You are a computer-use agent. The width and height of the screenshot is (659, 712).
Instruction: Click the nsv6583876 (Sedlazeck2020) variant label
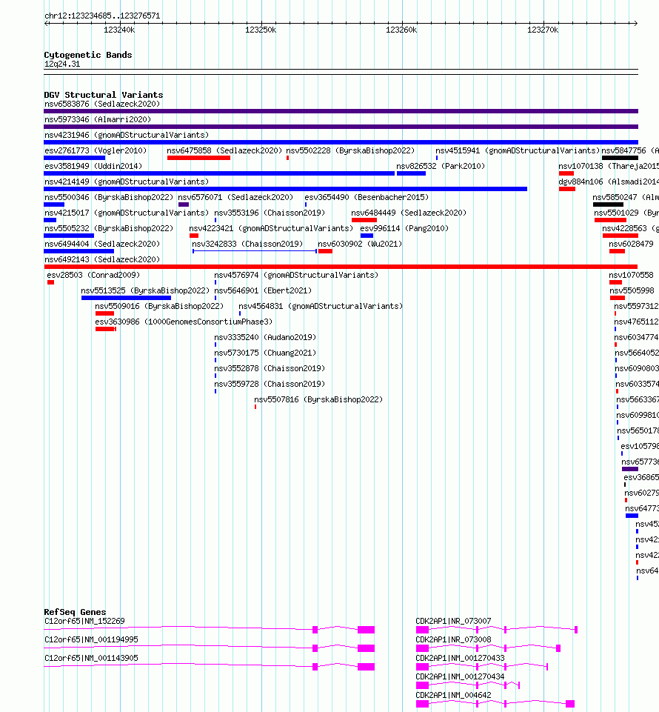click(x=102, y=104)
